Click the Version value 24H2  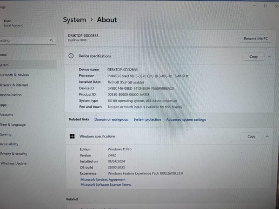(x=112, y=155)
